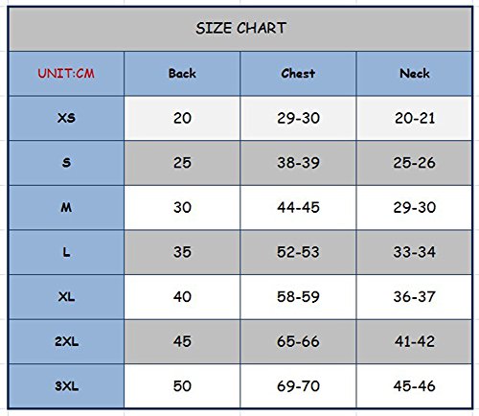Click the M chest value 44-45
Screen dimensions: 479x416
click(x=298, y=208)
